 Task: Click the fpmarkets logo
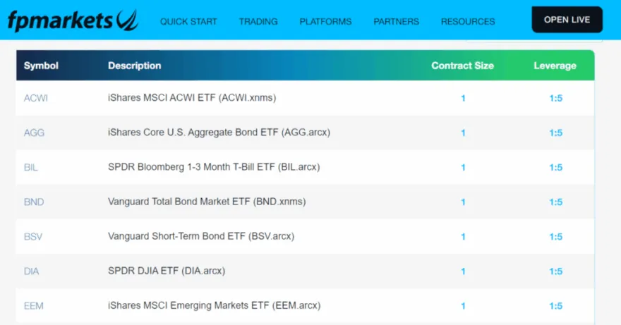[73, 20]
